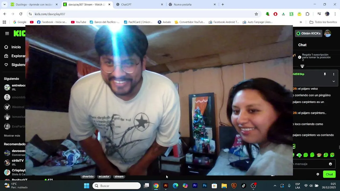Viewport: 340px width, 191px height.
Task: Open the Banco del Pacífico bookmark
Action: tap(105, 22)
